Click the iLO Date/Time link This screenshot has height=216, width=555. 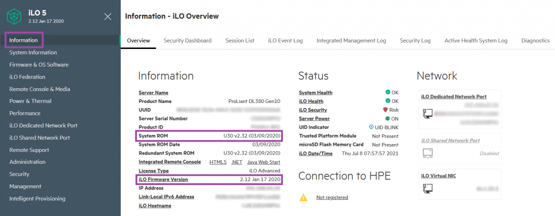point(315,154)
